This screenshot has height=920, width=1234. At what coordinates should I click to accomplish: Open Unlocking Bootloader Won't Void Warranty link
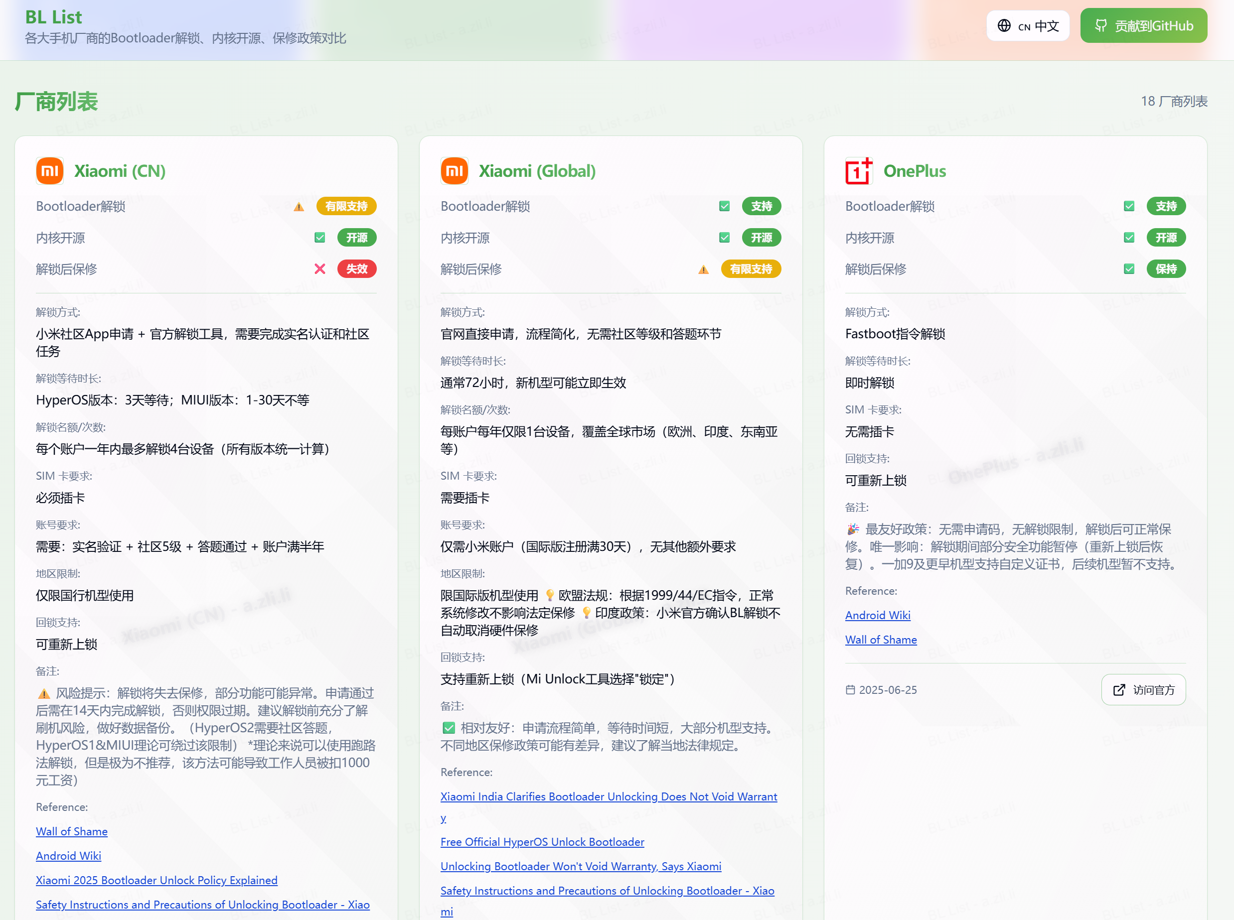tap(581, 867)
